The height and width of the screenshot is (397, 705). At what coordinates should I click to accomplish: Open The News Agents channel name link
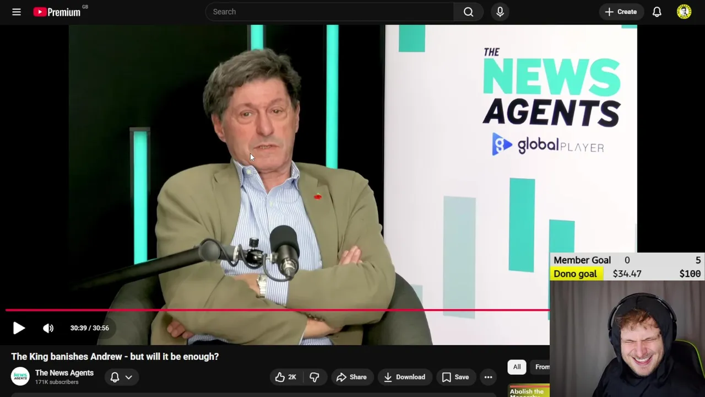click(64, 373)
